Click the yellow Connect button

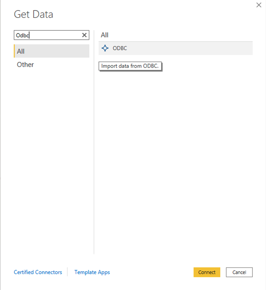pyautogui.click(x=207, y=272)
